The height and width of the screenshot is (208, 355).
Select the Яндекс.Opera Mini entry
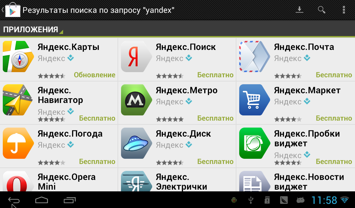click(x=59, y=180)
